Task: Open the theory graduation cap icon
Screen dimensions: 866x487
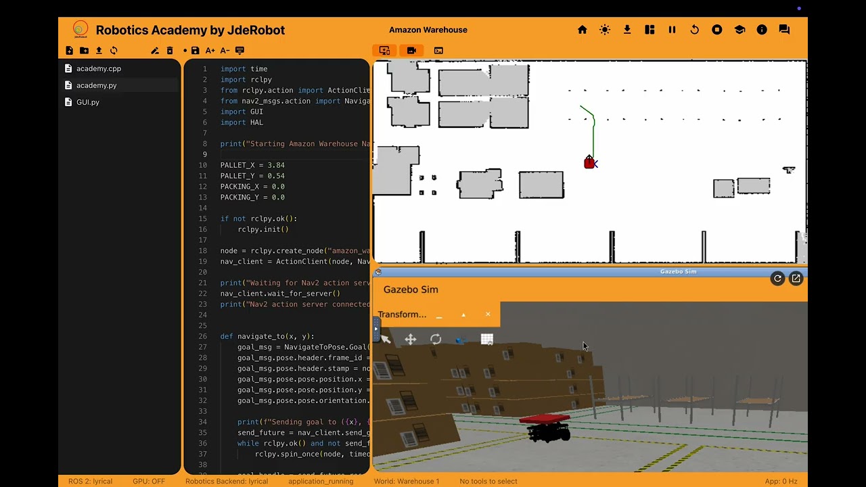Action: [x=739, y=30]
